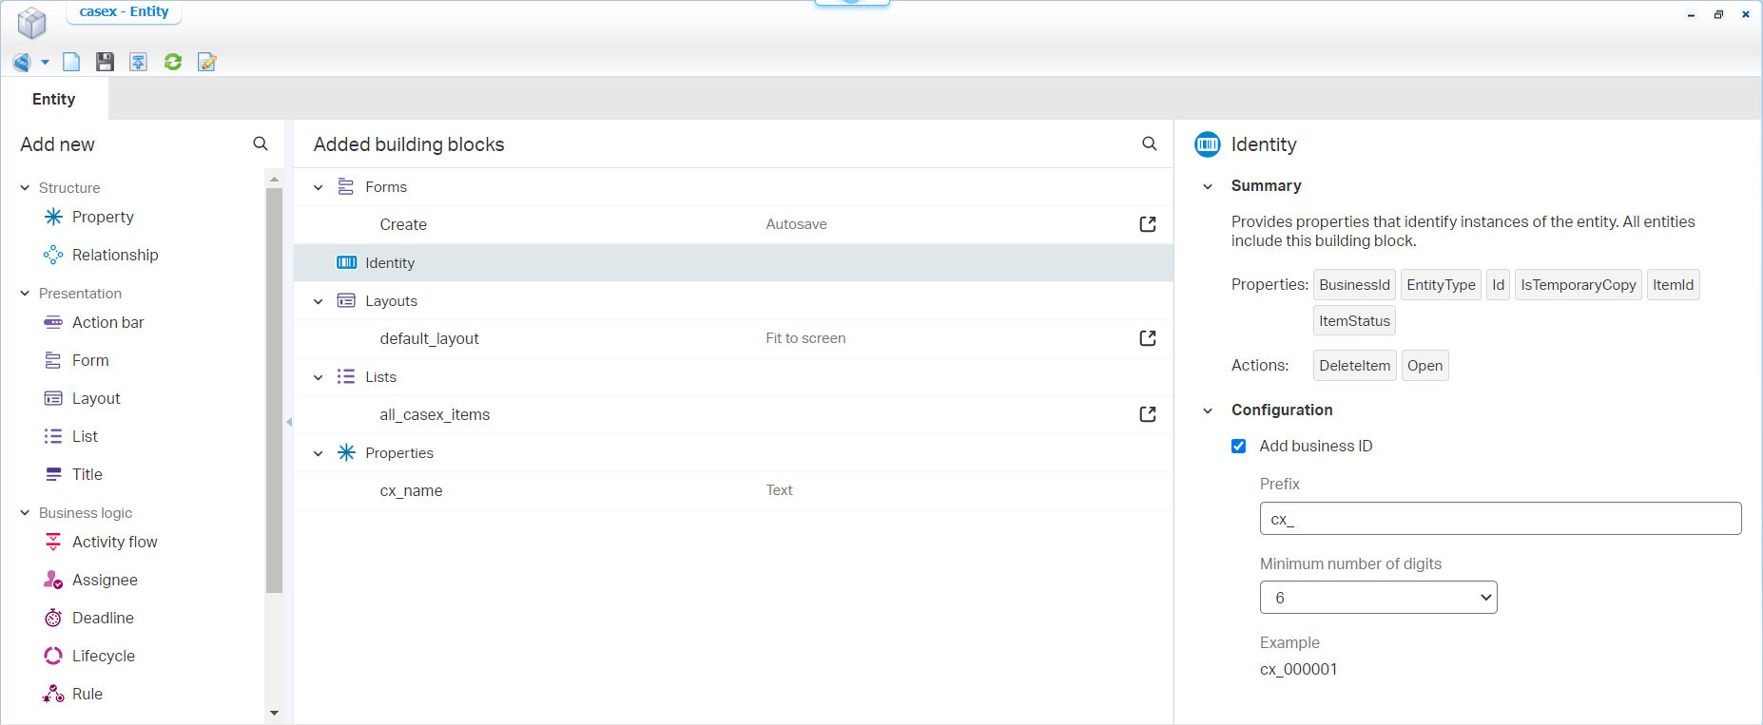Viewport: 1763px width, 725px height.
Task: Click the scroll down arrow in Add new panel
Action: tap(274, 713)
